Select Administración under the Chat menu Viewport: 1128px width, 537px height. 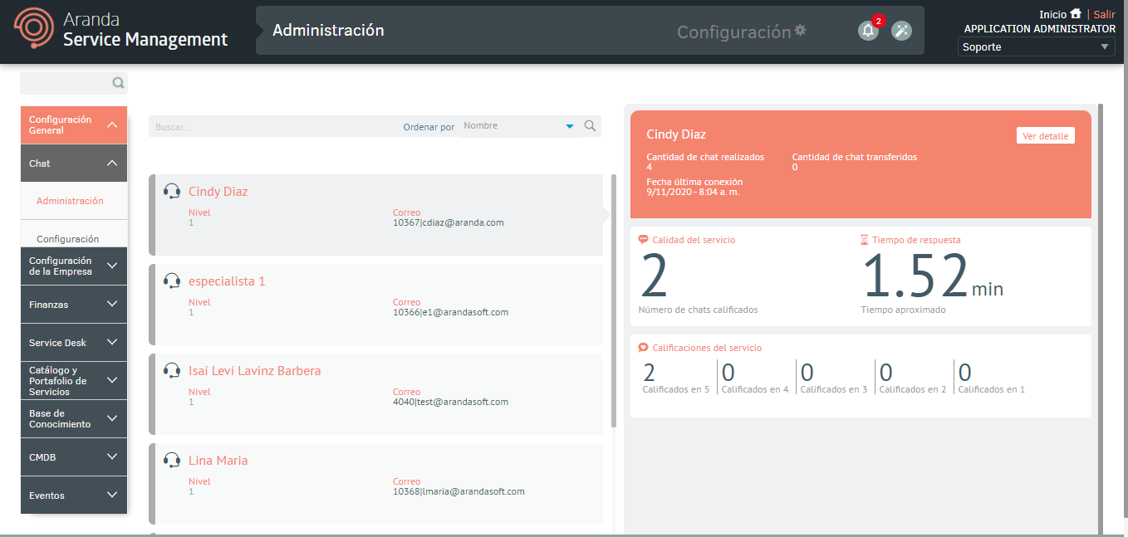pos(70,201)
